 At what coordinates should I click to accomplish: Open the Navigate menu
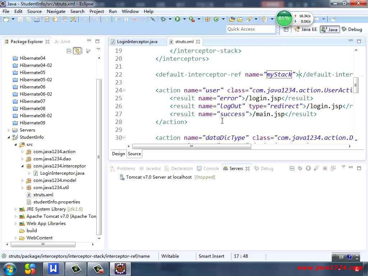pos(56,11)
